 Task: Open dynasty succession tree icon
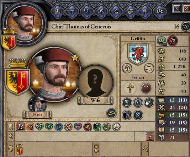149,68
